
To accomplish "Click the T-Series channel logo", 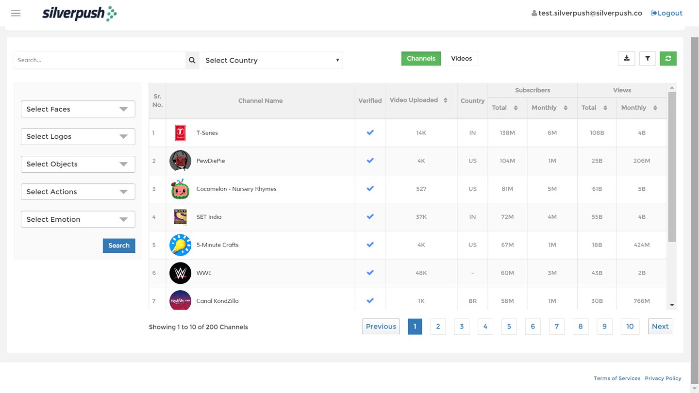I will (180, 133).
